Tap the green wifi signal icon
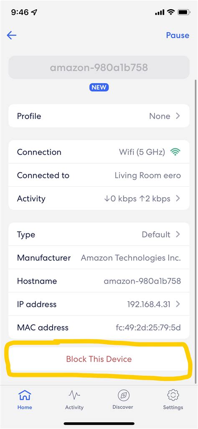 [x=175, y=152]
